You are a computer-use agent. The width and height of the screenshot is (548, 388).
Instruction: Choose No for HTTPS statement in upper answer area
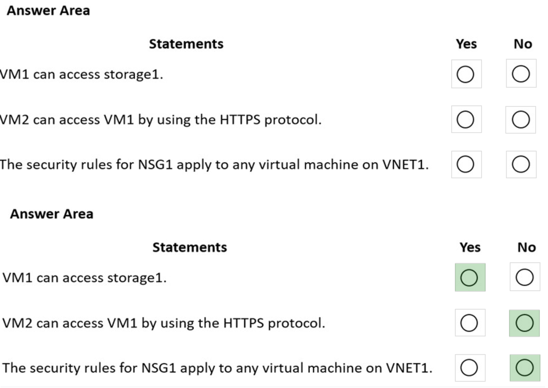(x=521, y=120)
